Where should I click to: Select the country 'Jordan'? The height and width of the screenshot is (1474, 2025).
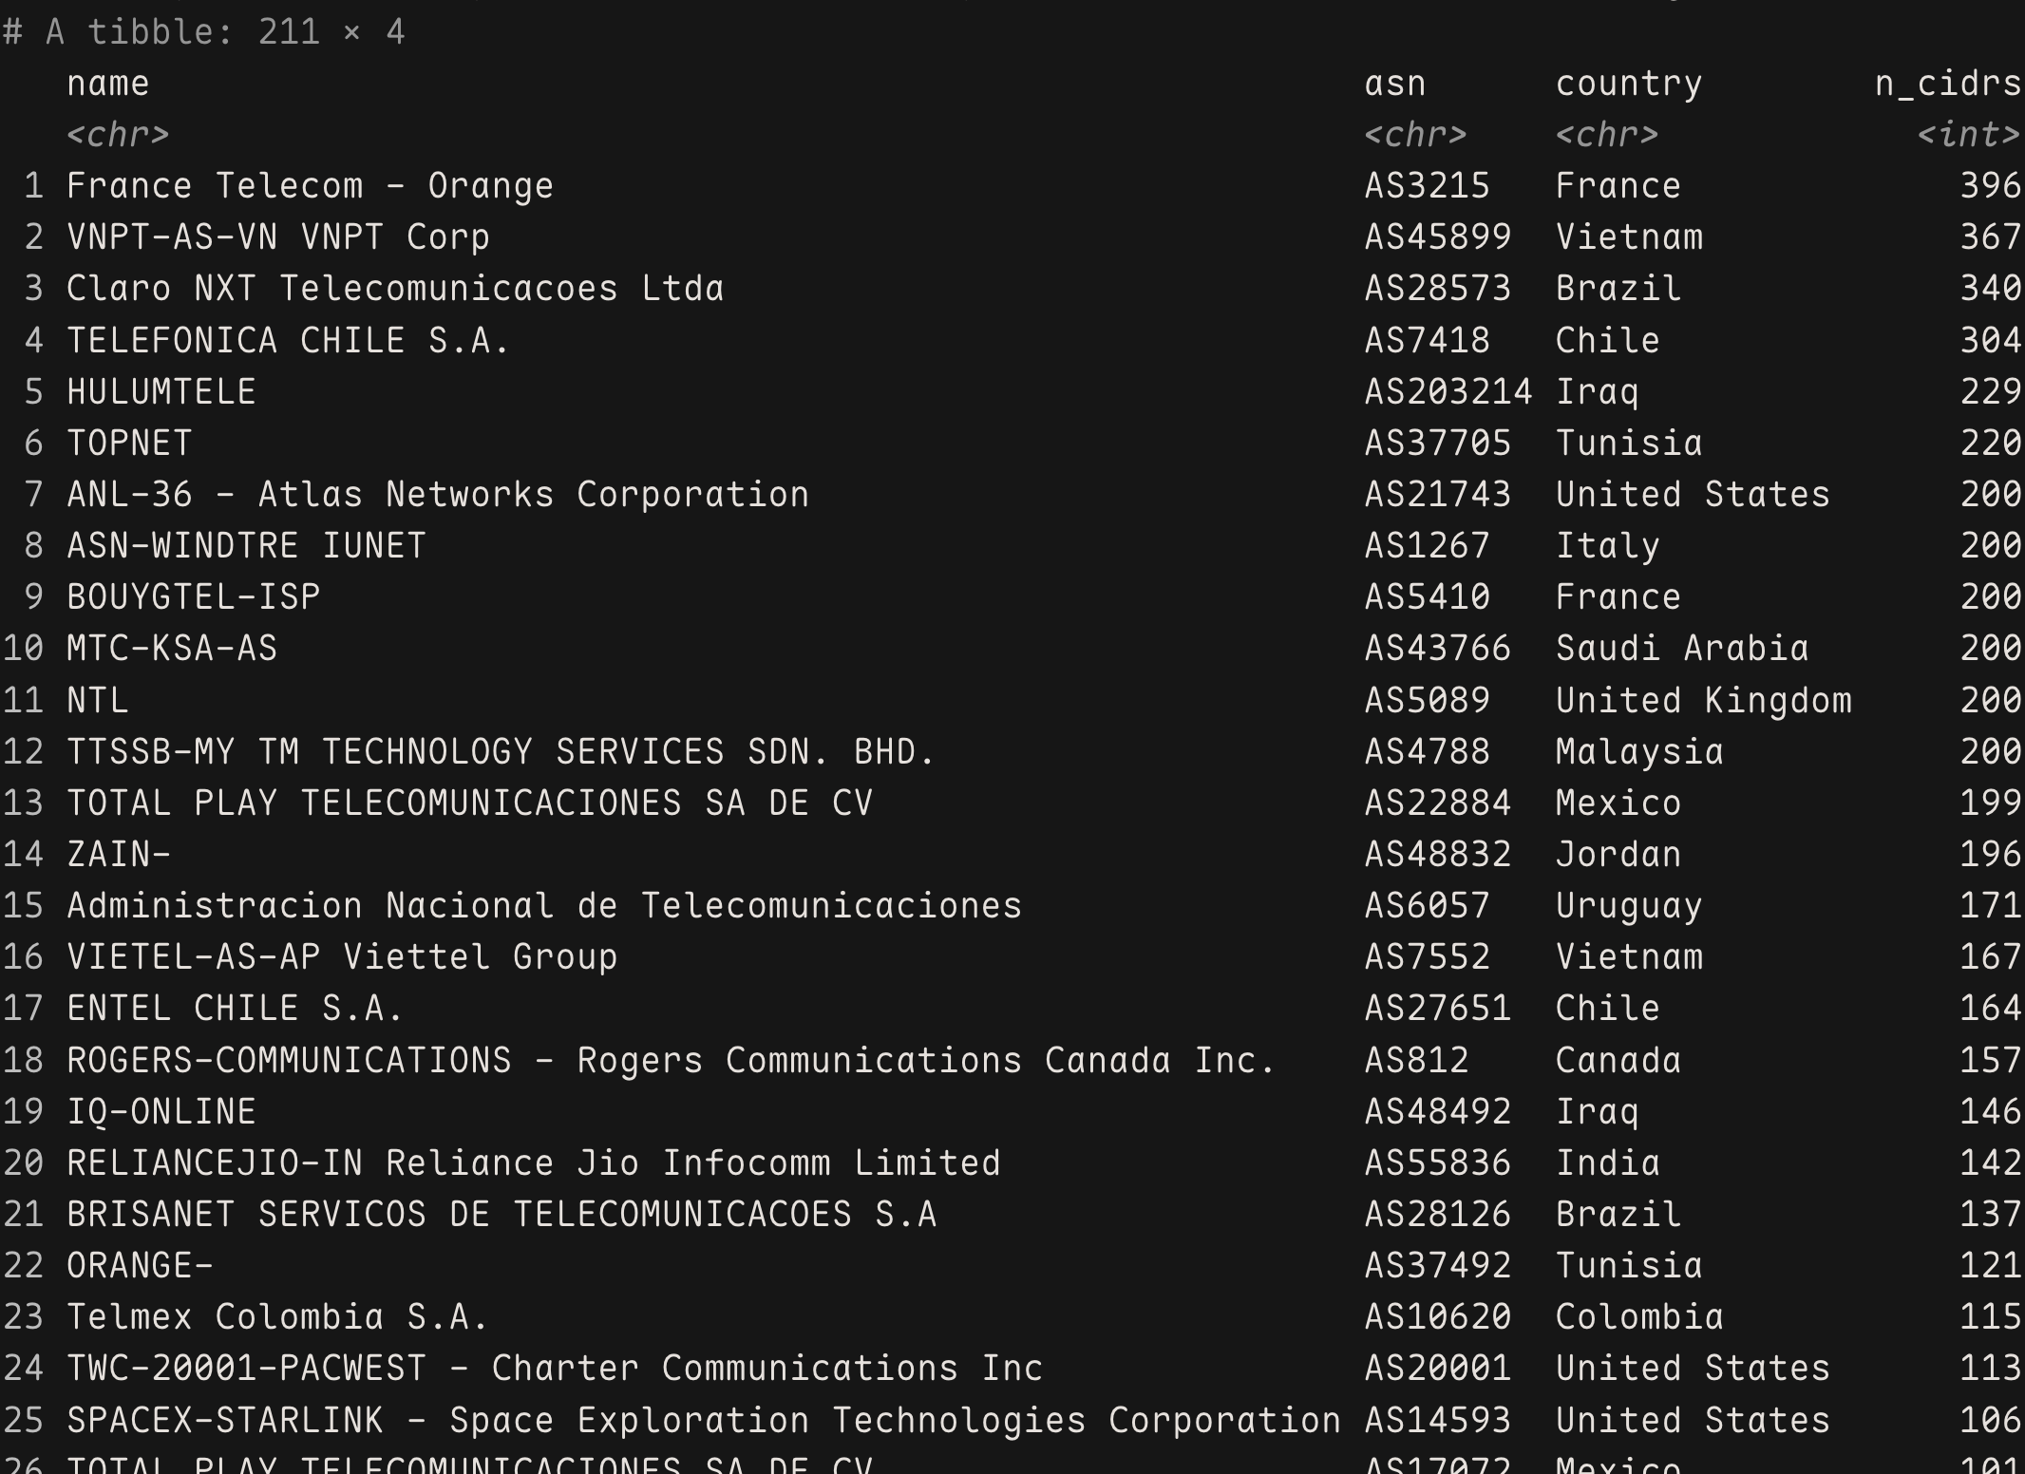click(1618, 854)
